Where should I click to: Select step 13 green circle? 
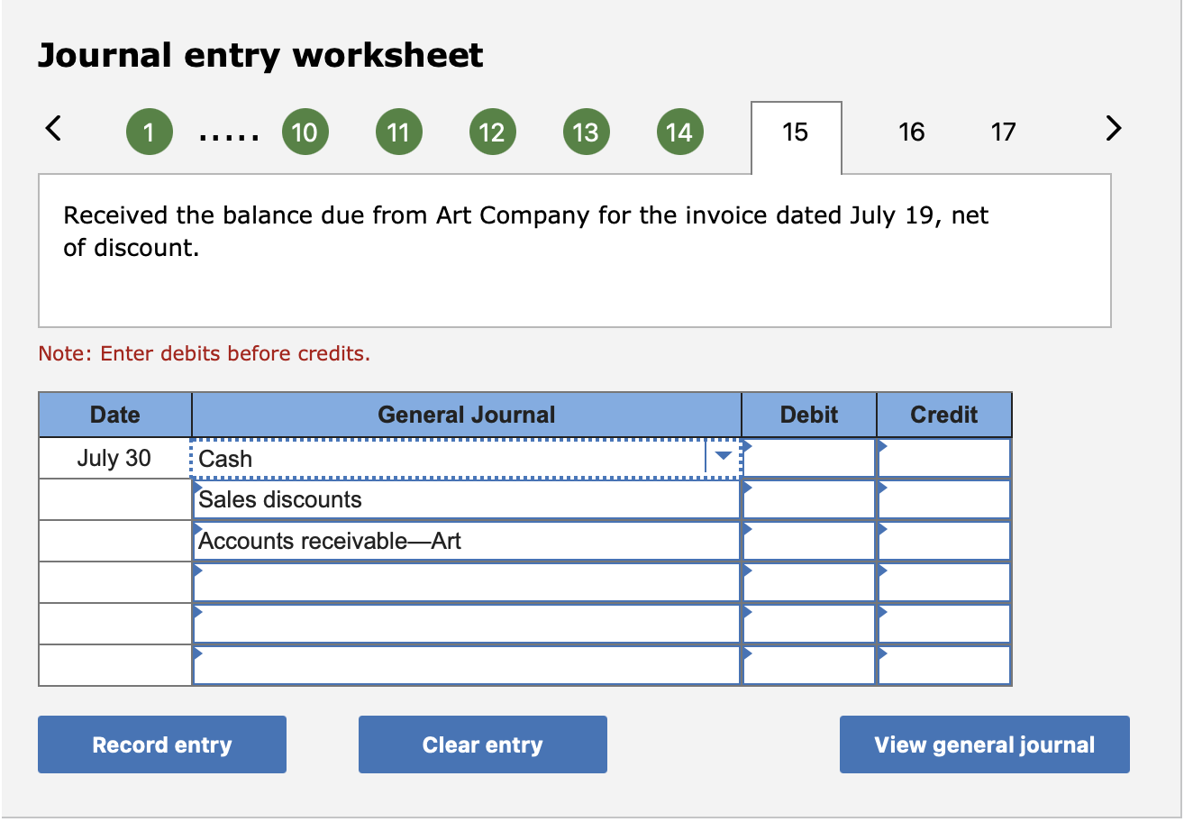tap(586, 132)
